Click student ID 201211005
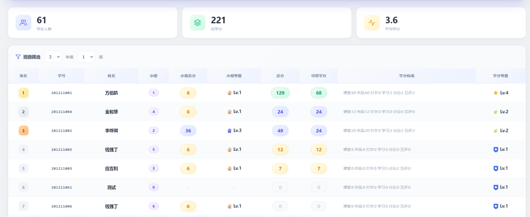This screenshot has width=530, height=217. pos(62,149)
